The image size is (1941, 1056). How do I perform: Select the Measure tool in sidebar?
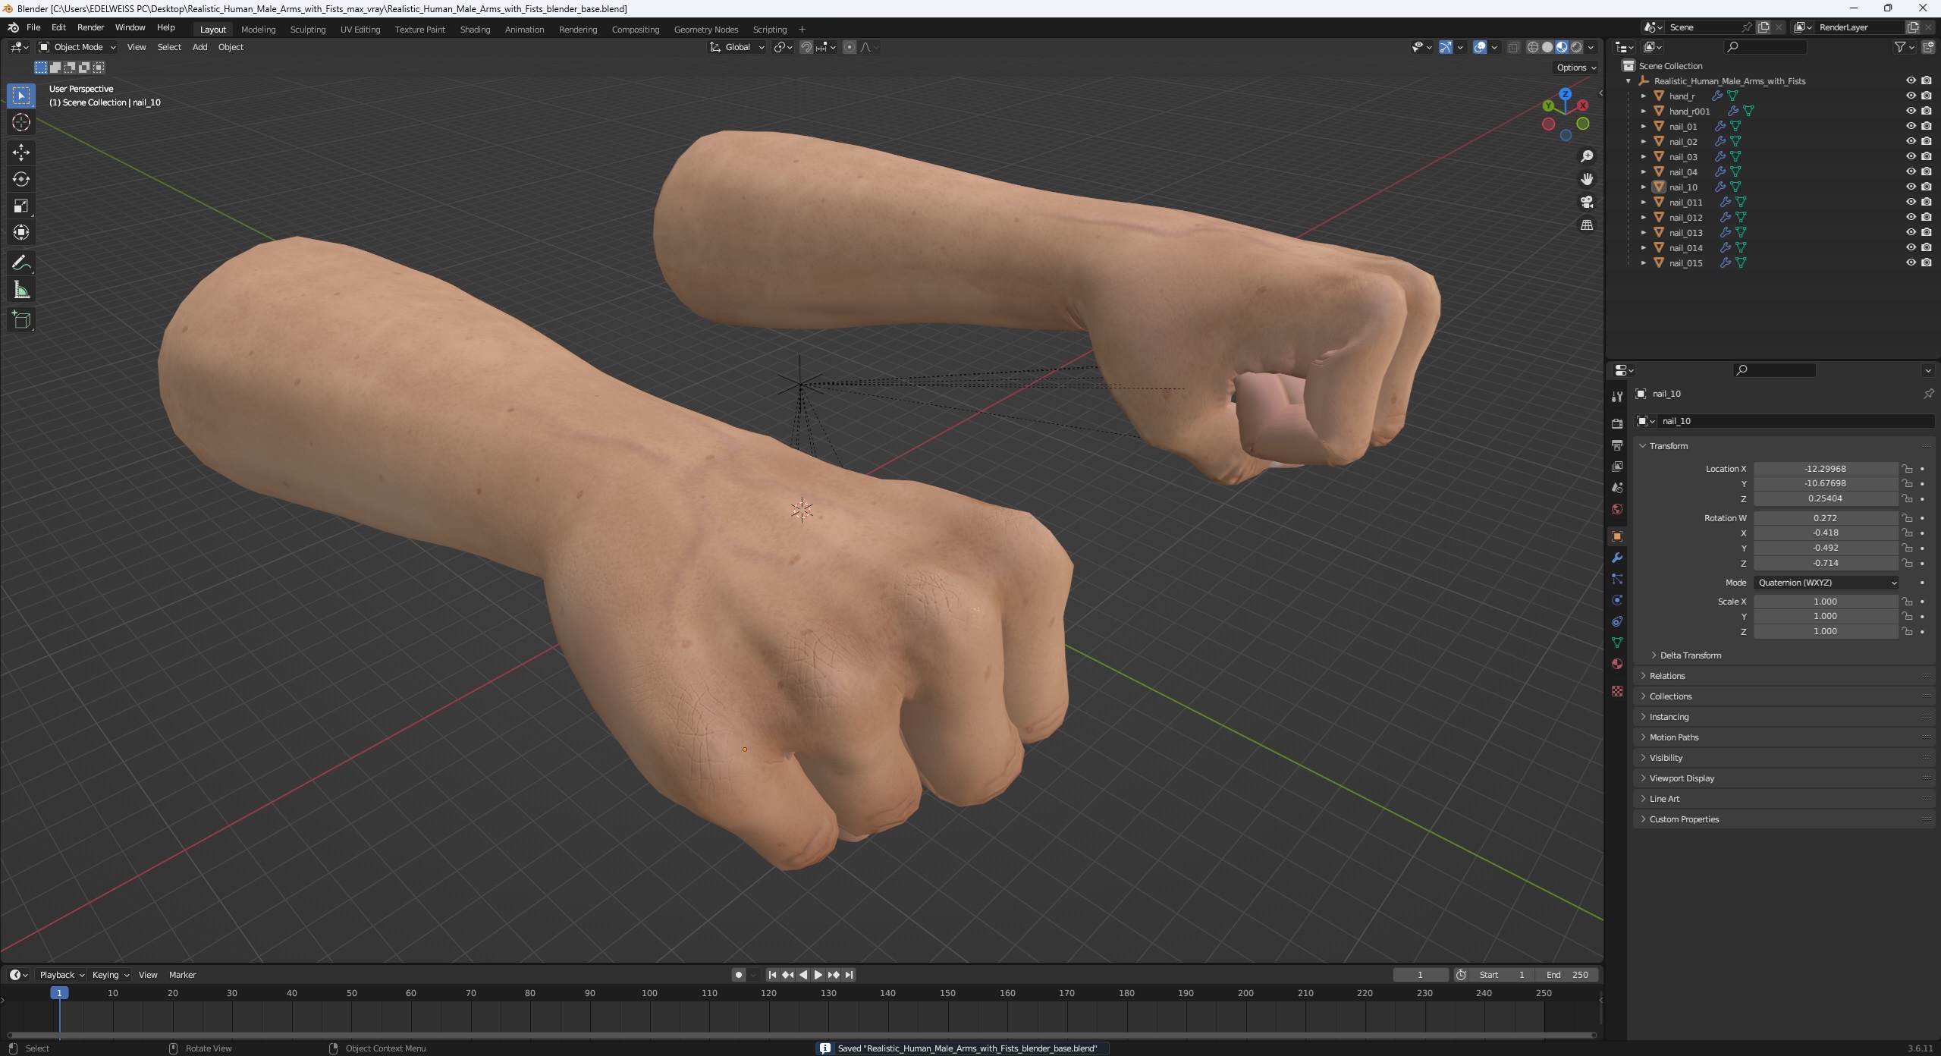pos(20,289)
